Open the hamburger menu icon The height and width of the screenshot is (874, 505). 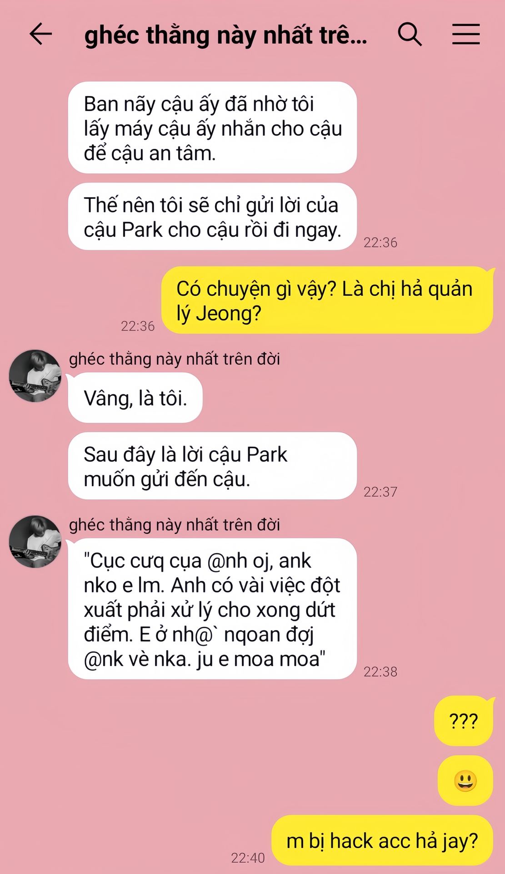(x=466, y=34)
